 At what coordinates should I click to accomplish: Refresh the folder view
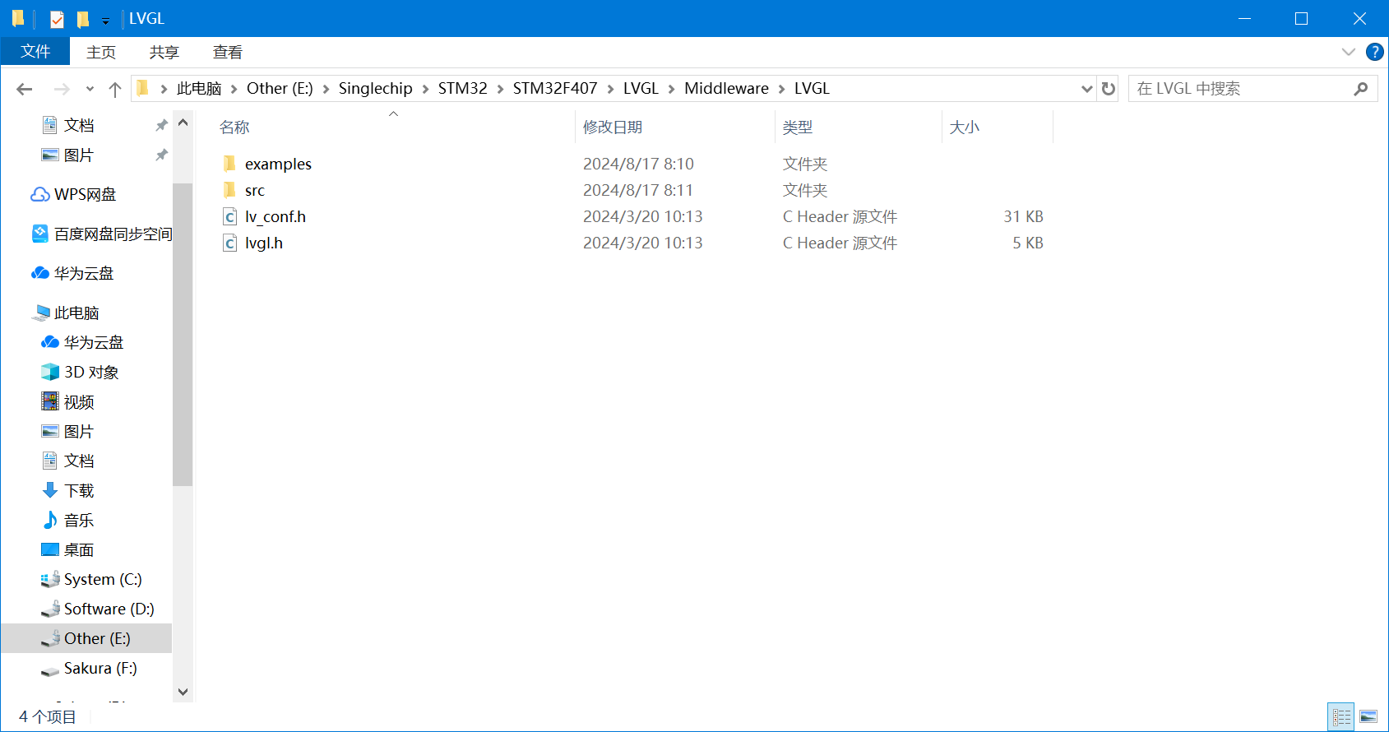1109,89
